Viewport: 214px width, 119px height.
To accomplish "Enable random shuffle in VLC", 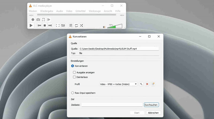I will click(x=82, y=25).
